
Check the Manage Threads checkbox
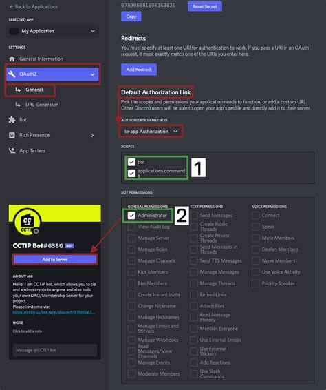[x=193, y=284]
